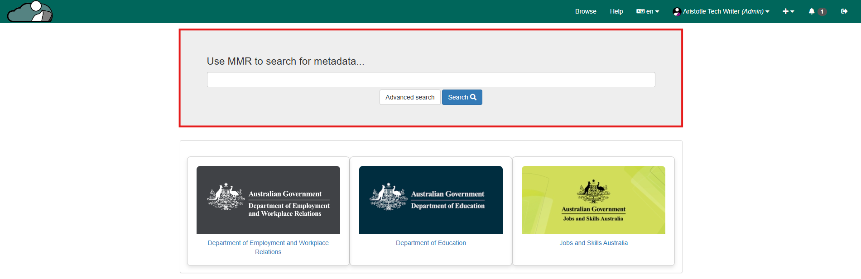Click the Jobs and Skills Australia logo image
Screen dimensions: 861x279
pos(593,199)
